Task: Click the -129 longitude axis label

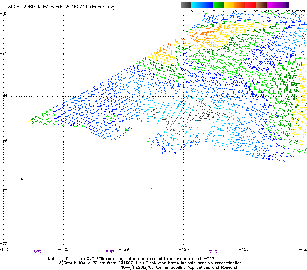Action: click(124, 249)
